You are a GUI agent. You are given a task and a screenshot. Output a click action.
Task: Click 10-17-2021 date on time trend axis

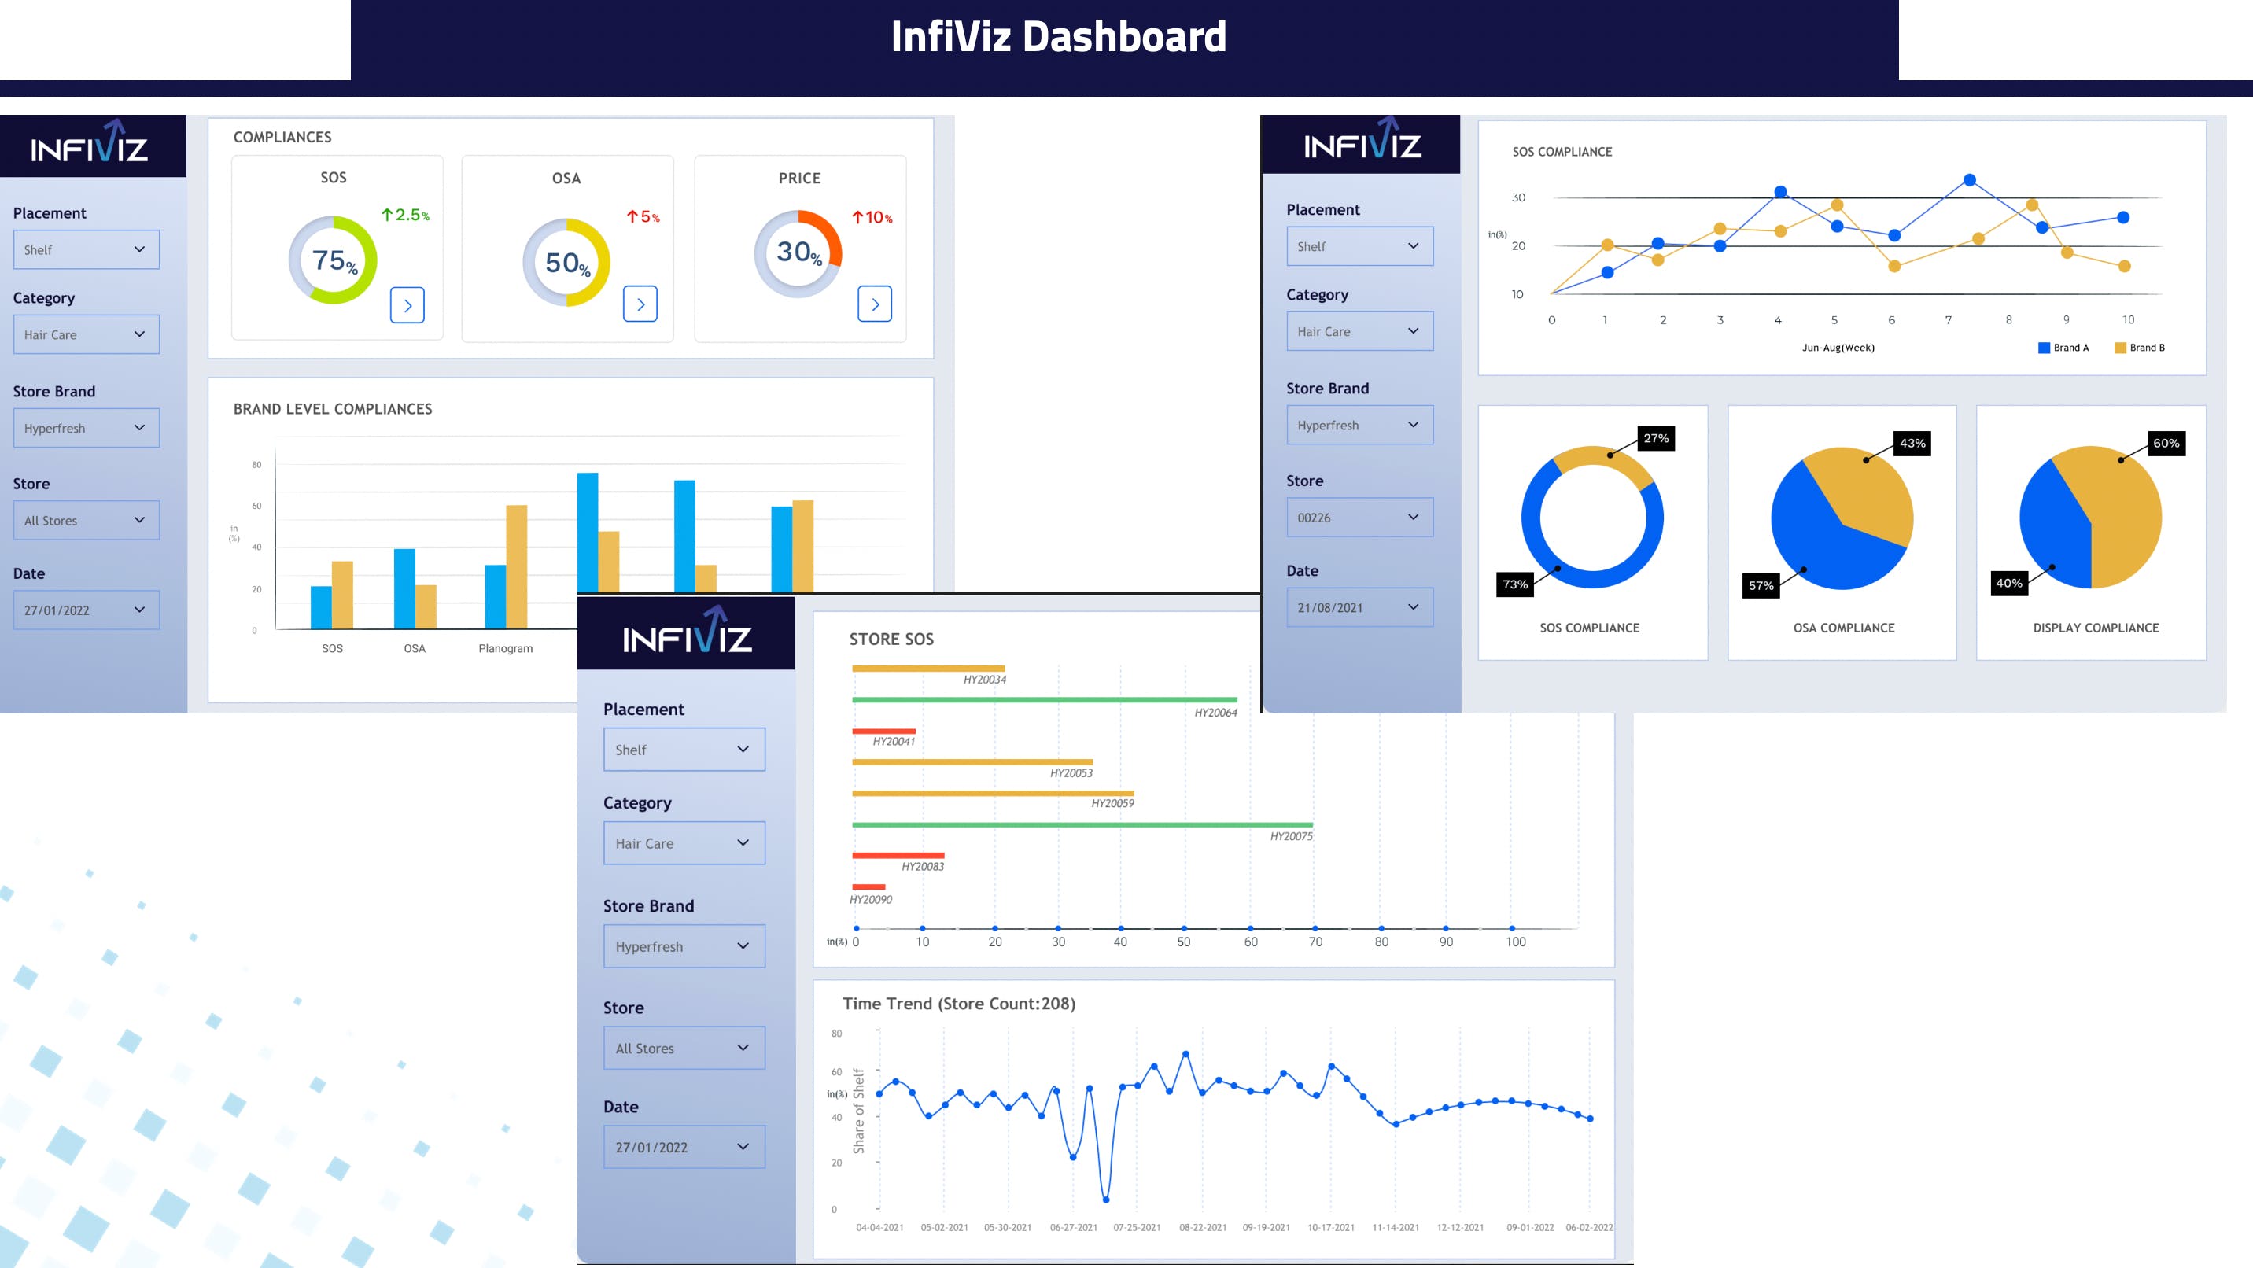click(1330, 1227)
